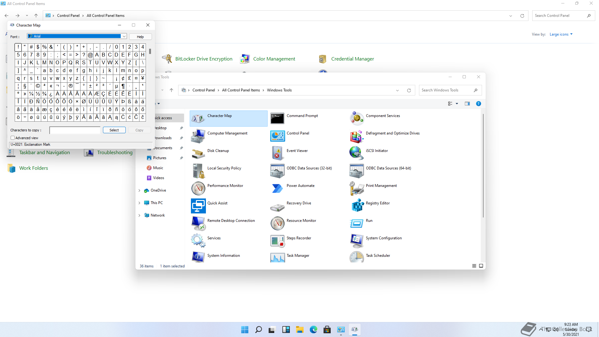
Task: Open Performance Monitor icon
Action: click(198, 188)
